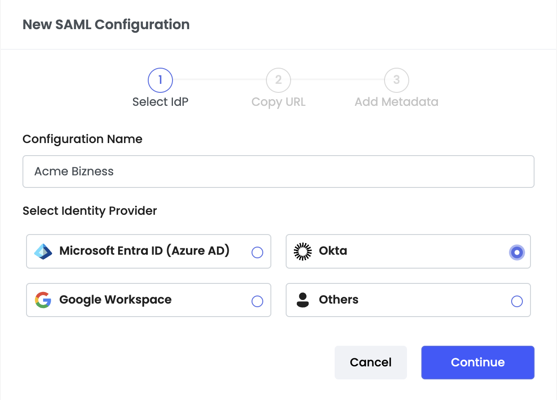This screenshot has width=557, height=400.
Task: Click the Okta sunburst logo icon
Action: click(303, 252)
